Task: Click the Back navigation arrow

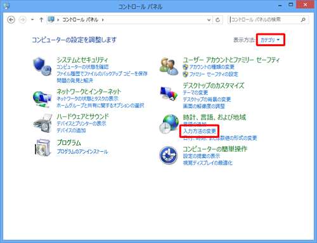Action: 11,20
